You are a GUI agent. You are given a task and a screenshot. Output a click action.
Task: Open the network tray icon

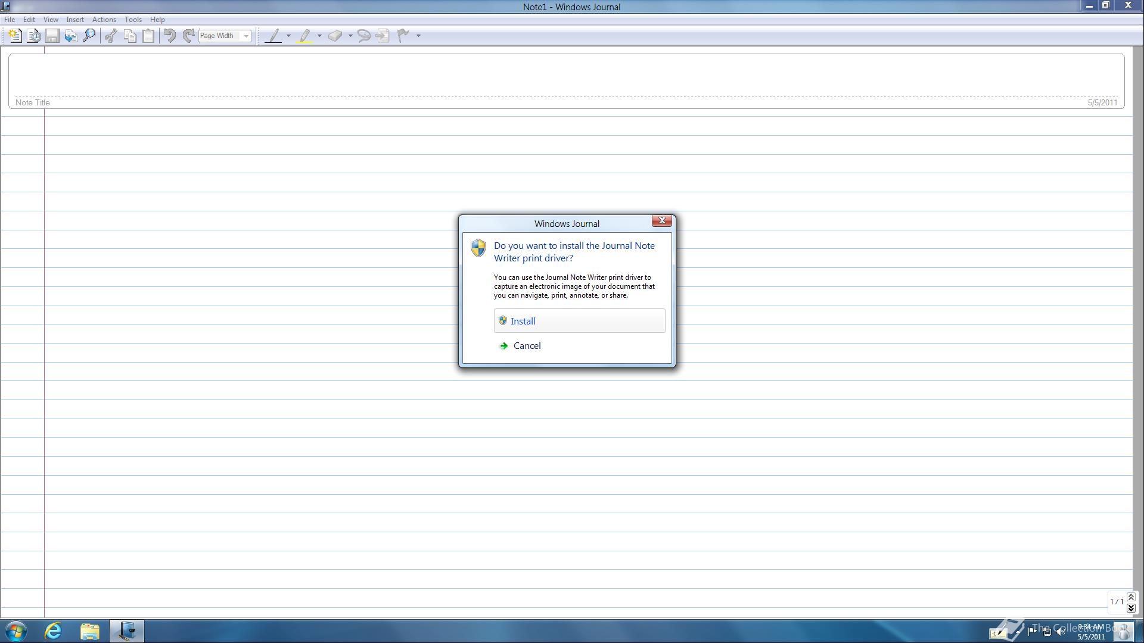pyautogui.click(x=1047, y=632)
